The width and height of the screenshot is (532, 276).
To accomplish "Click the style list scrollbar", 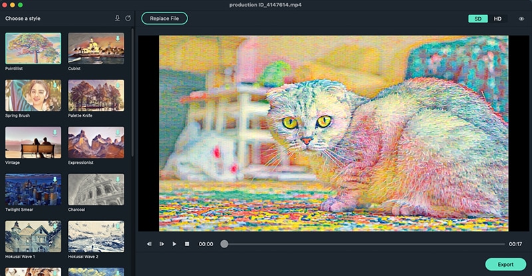I will point(132,93).
